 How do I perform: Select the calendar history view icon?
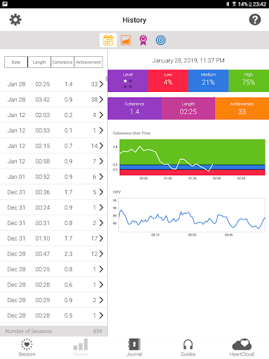(108, 40)
